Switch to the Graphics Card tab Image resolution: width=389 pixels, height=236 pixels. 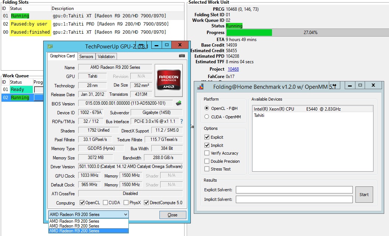pos(62,56)
